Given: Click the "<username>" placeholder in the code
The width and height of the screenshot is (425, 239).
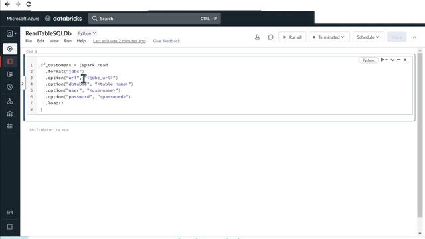Looking at the screenshot, I should point(102,90).
